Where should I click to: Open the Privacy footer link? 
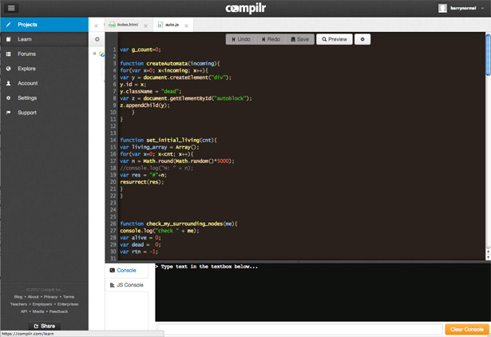click(51, 296)
